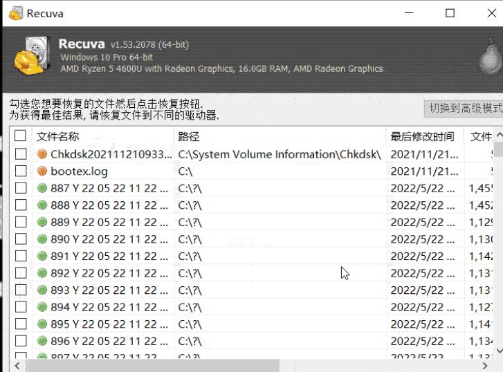Check the box for file 891 Y 22 05
Image resolution: width=503 pixels, height=372 pixels.
pyautogui.click(x=21, y=256)
